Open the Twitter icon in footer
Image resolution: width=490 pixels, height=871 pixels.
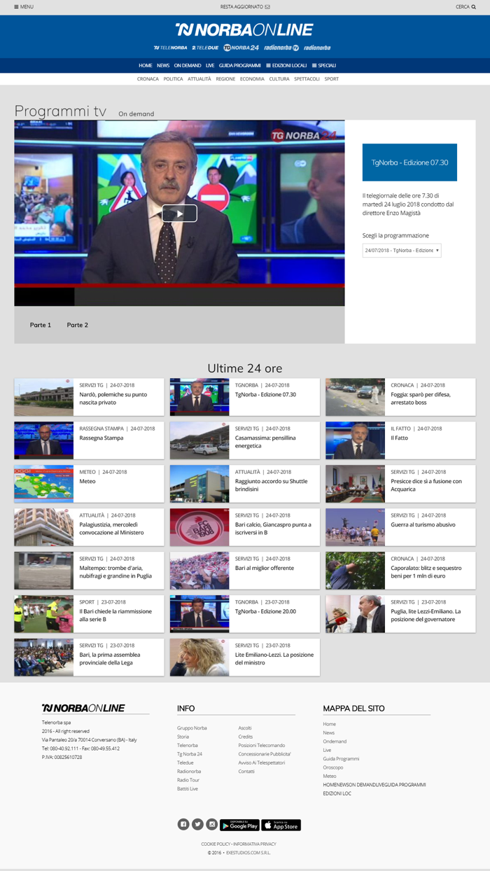[197, 825]
